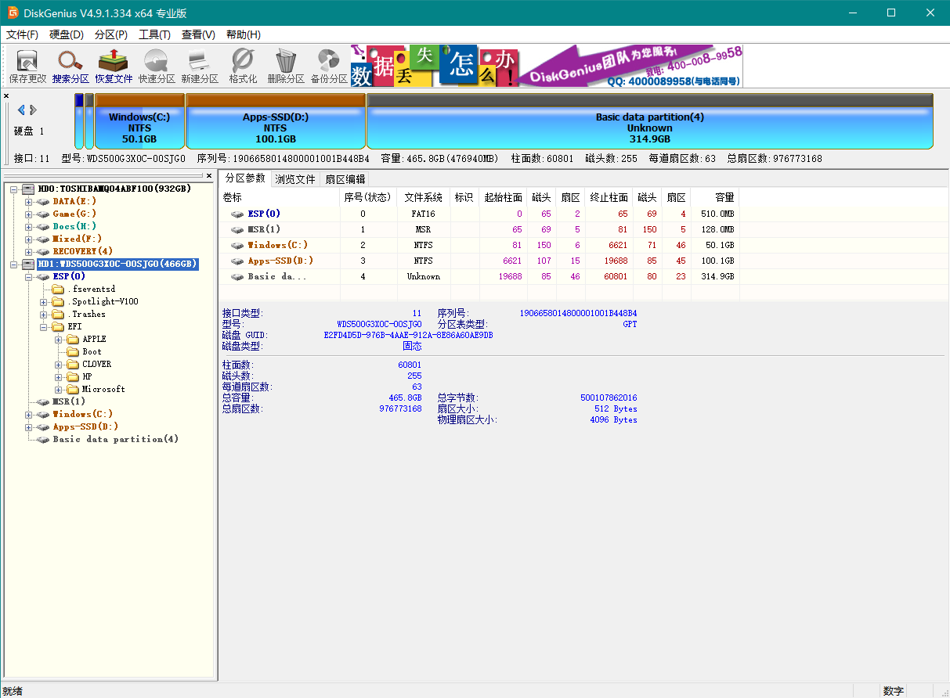Open the 查看(V) menu

198,34
